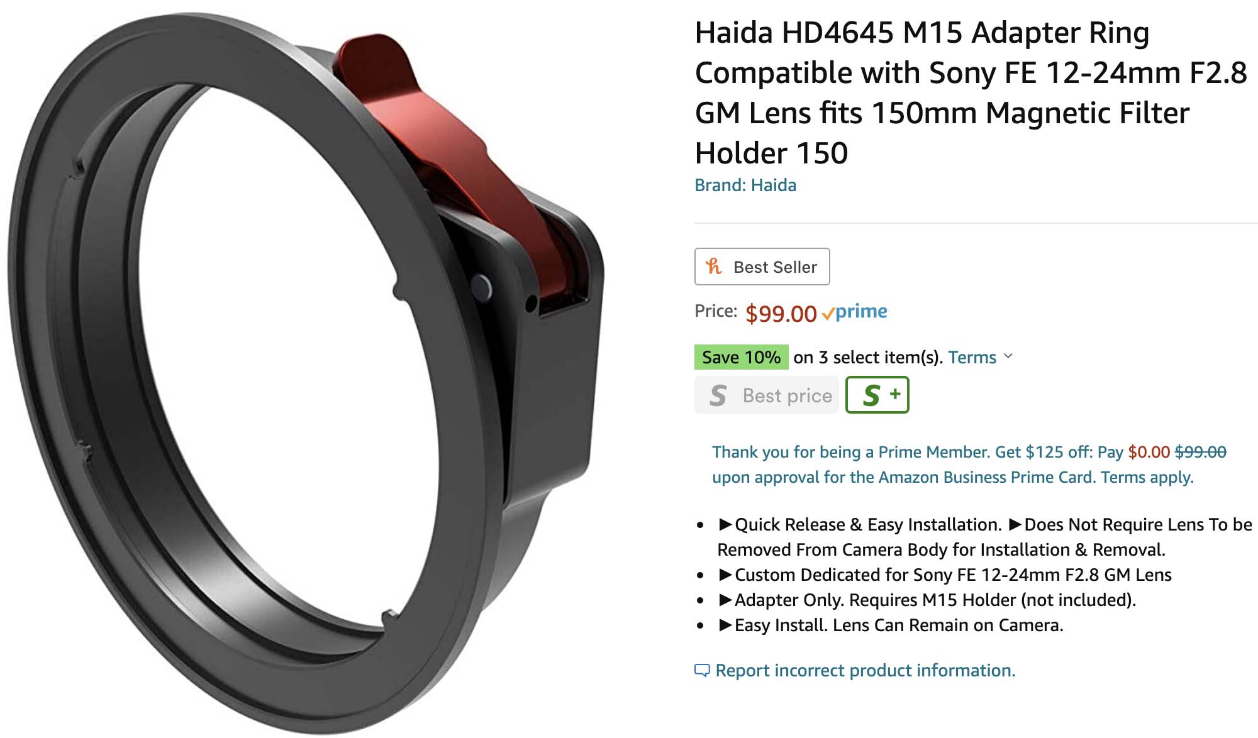Click the gray S icon beside Best price
1258x738 pixels.
718,395
